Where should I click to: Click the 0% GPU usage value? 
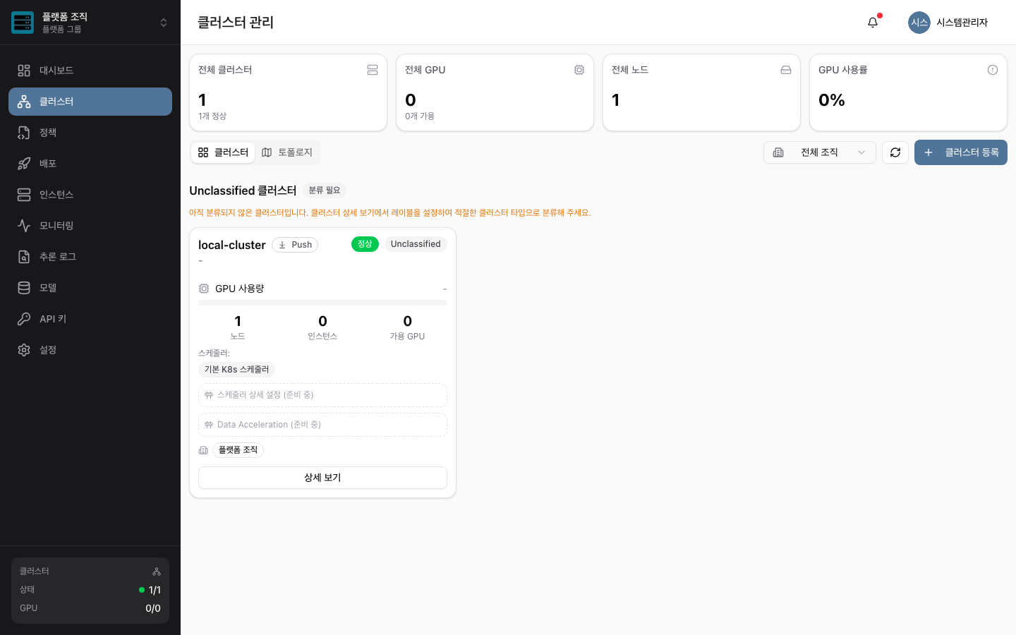[832, 100]
